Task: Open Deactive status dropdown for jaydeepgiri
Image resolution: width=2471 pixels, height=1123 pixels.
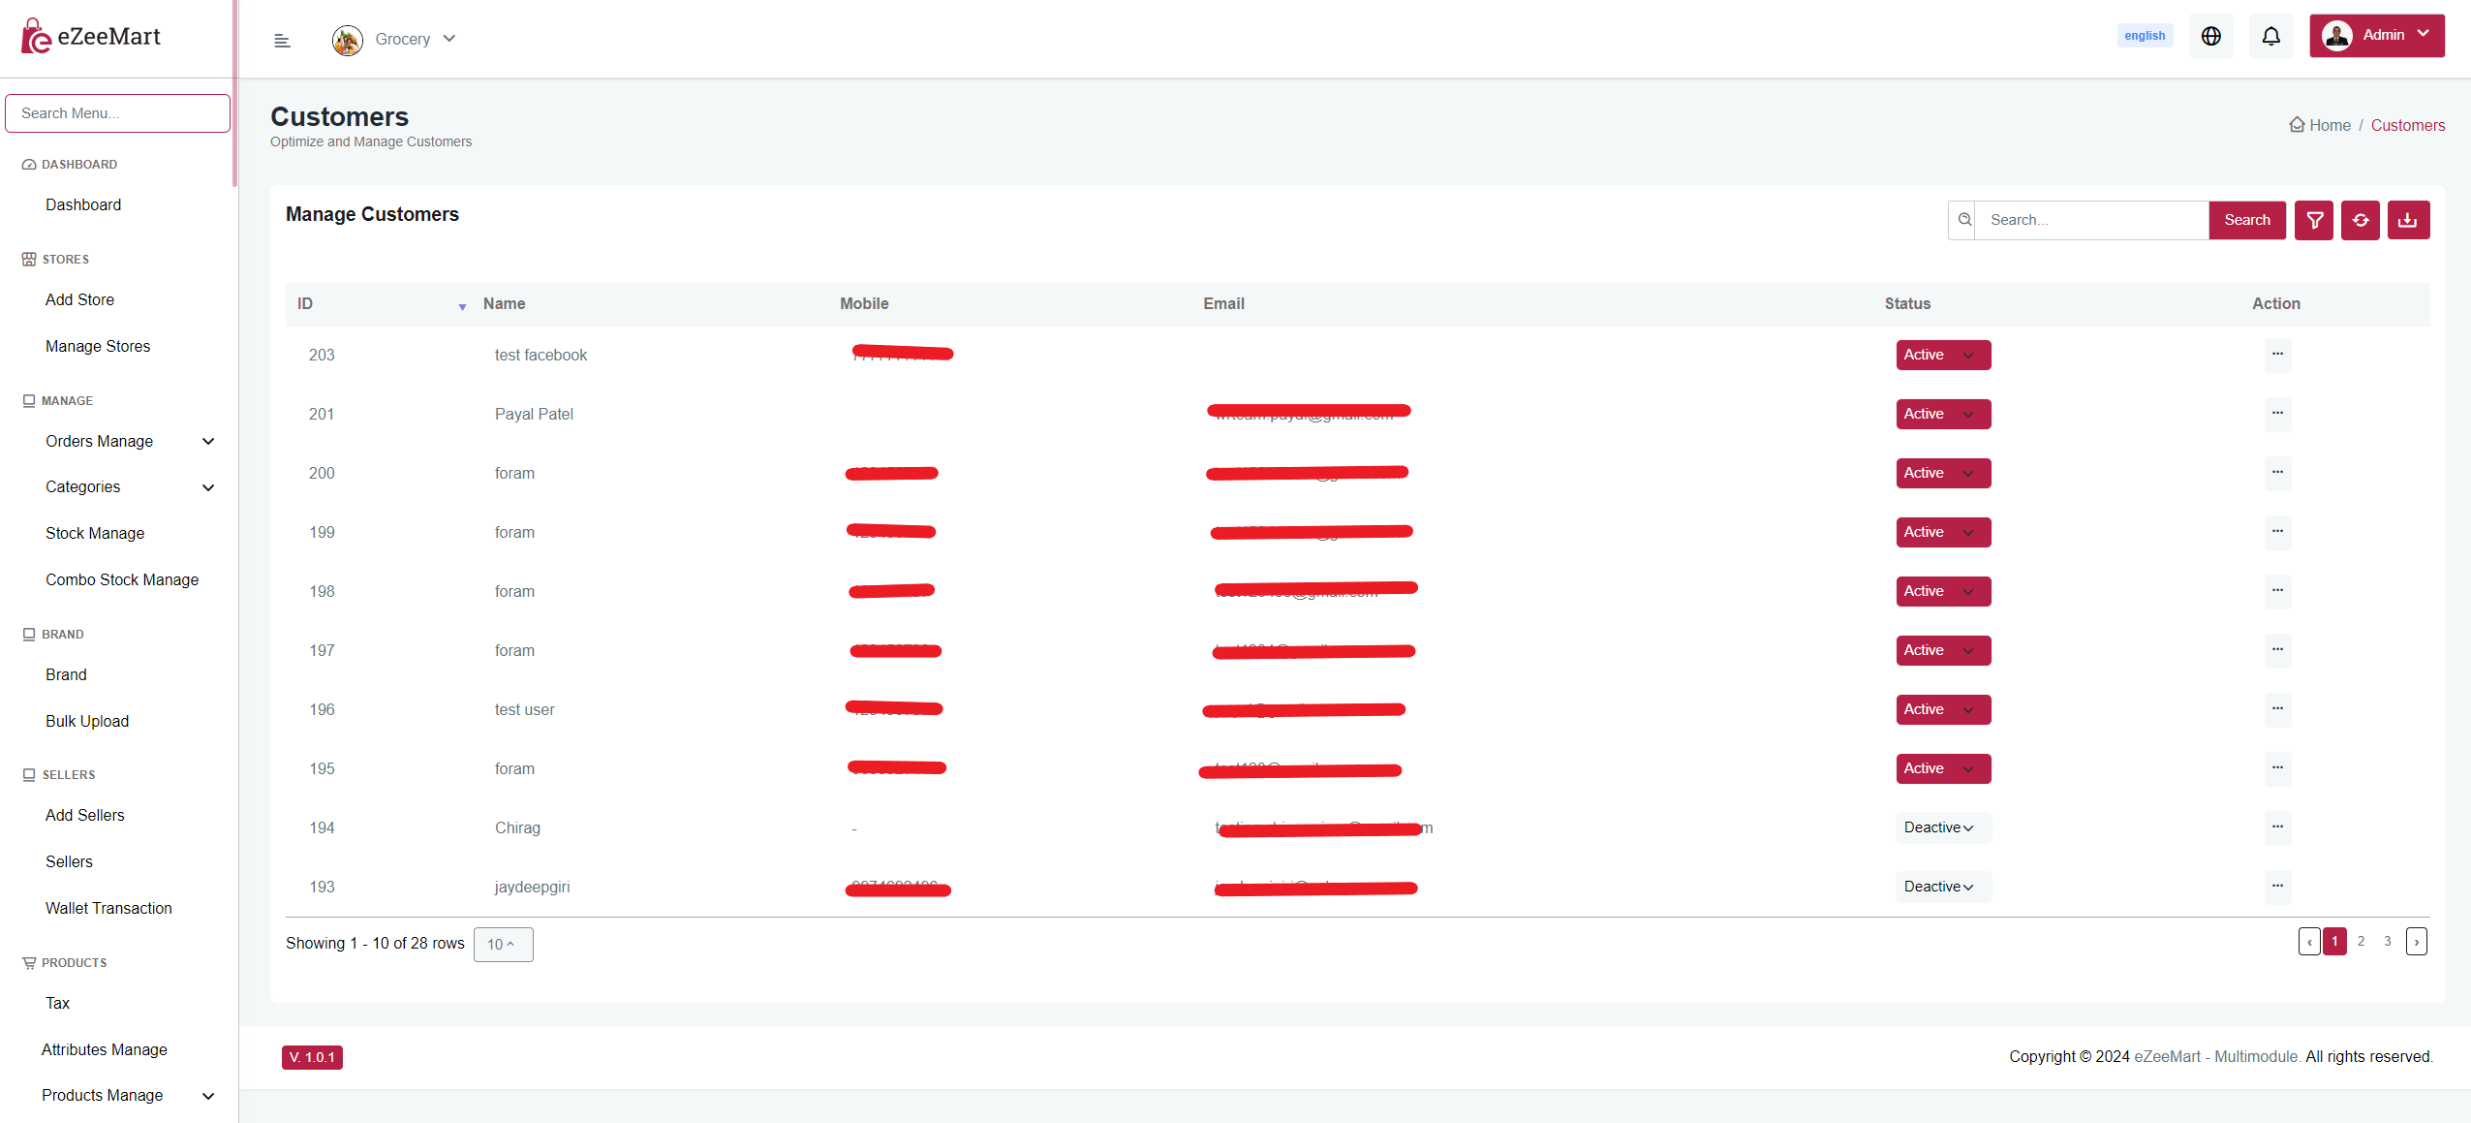Action: coord(1942,887)
